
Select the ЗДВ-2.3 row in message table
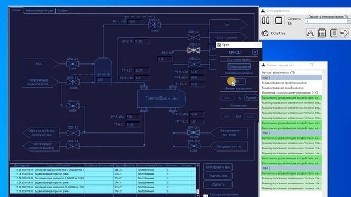tap(103, 170)
